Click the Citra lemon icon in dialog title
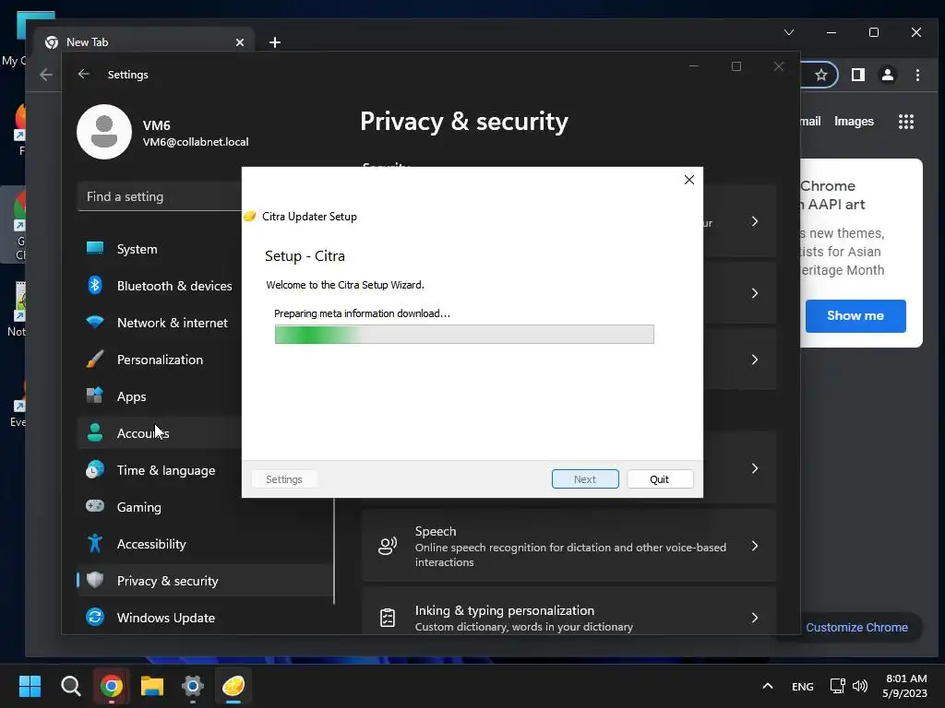Viewport: 945px width, 708px height. pos(250,216)
